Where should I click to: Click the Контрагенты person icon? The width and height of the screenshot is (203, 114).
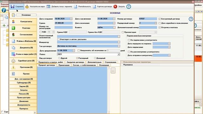[x=13, y=22]
